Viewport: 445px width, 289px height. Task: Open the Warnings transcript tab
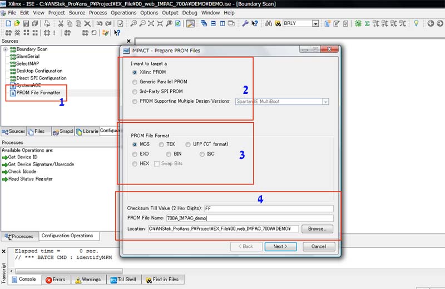88,280
